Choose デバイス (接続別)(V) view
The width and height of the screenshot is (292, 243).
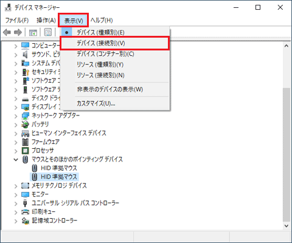click(x=115, y=43)
